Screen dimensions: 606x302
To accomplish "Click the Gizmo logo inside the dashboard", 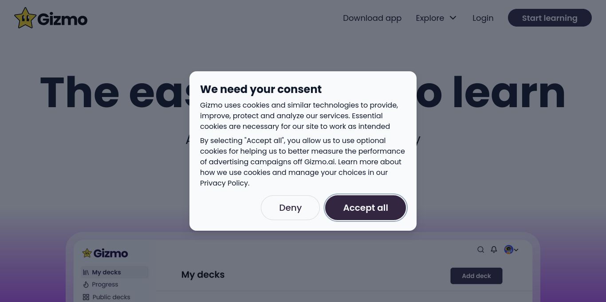I will 105,253.
